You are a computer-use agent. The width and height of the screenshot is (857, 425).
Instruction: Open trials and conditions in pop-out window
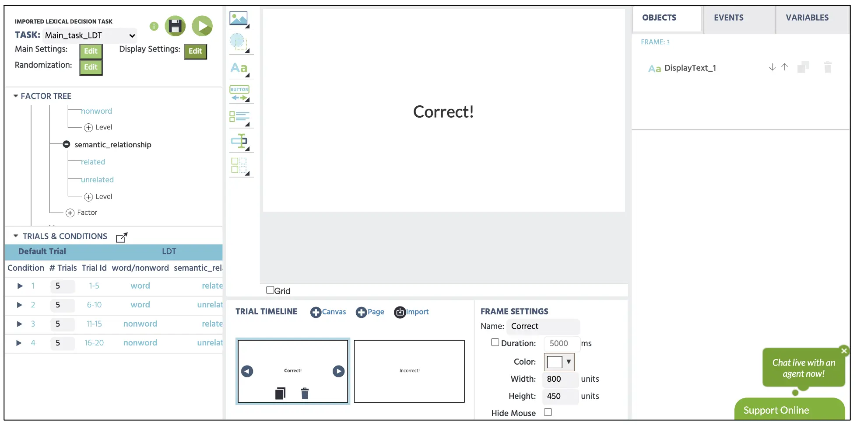pos(122,237)
